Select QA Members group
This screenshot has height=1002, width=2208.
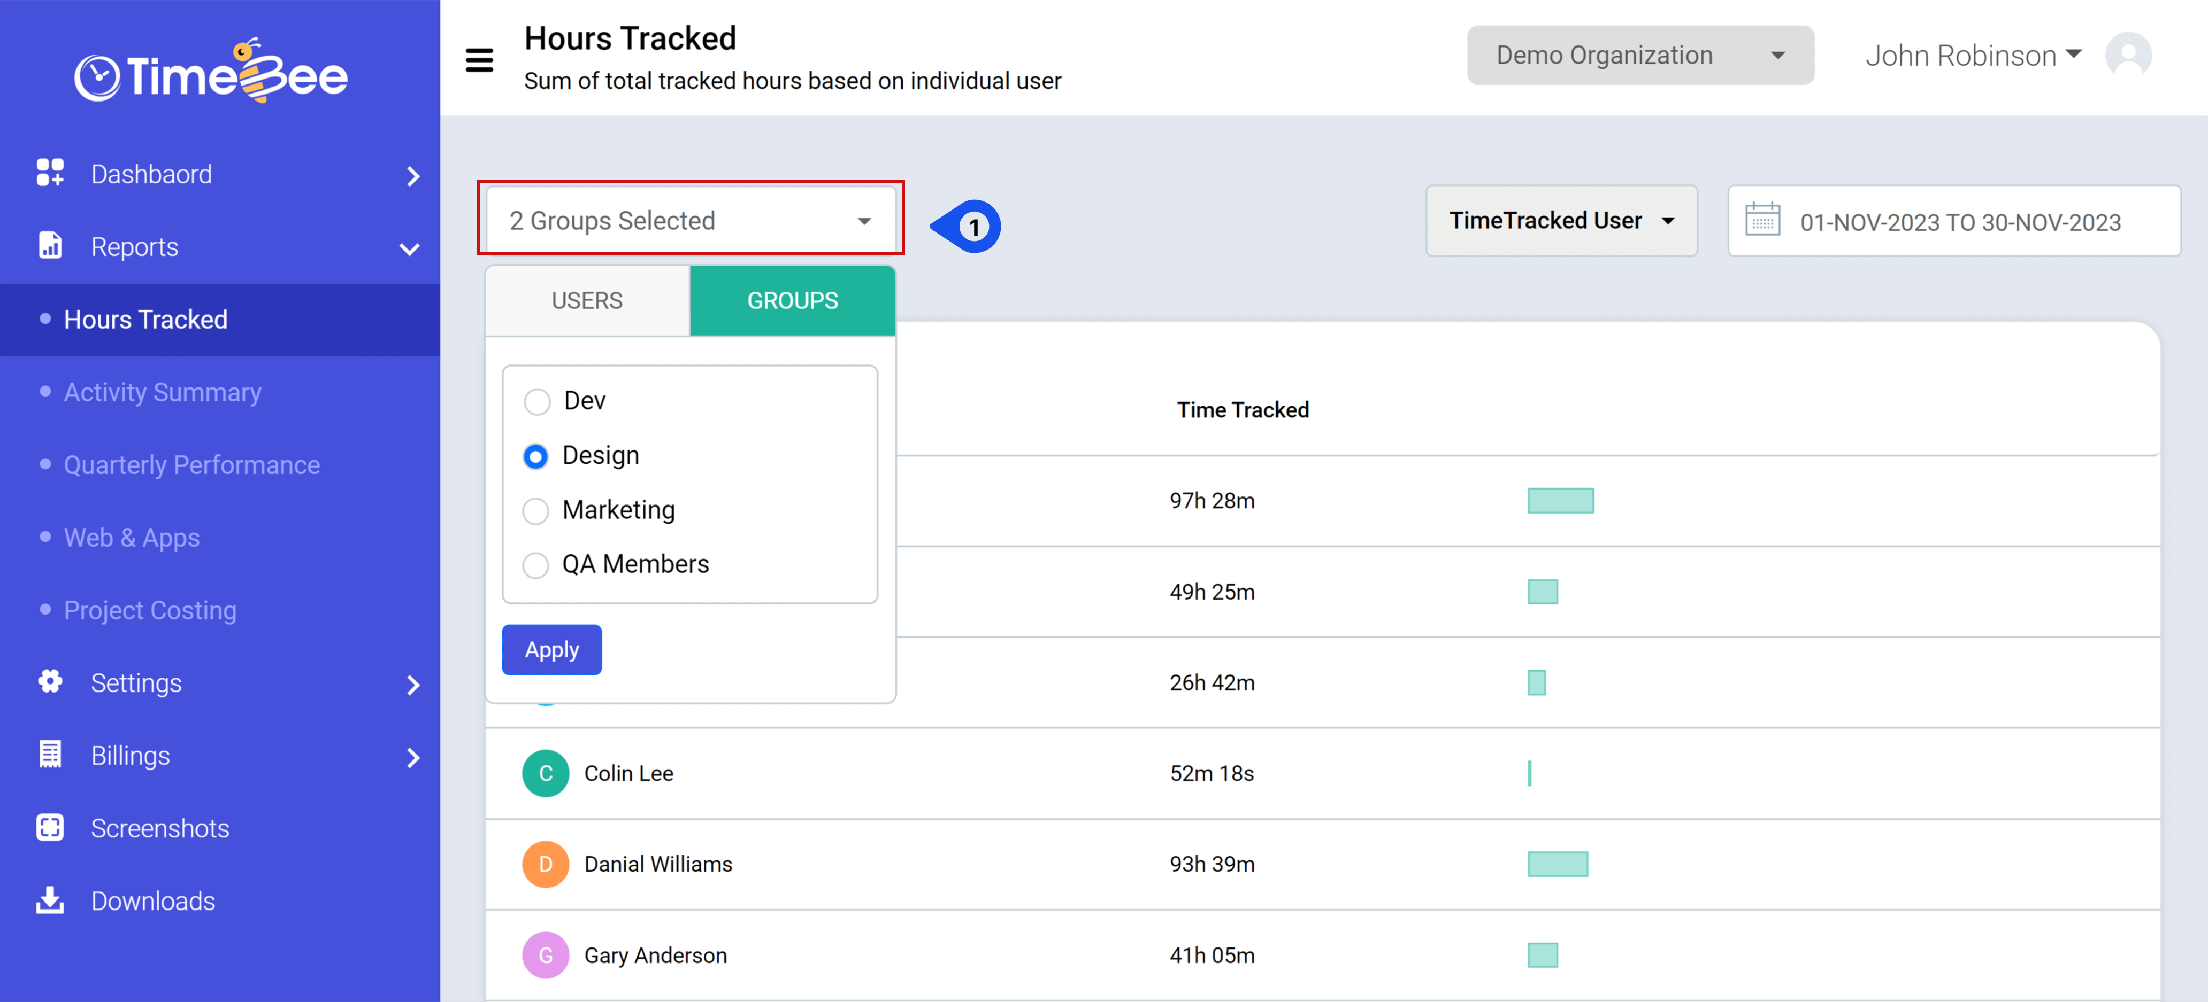536,565
